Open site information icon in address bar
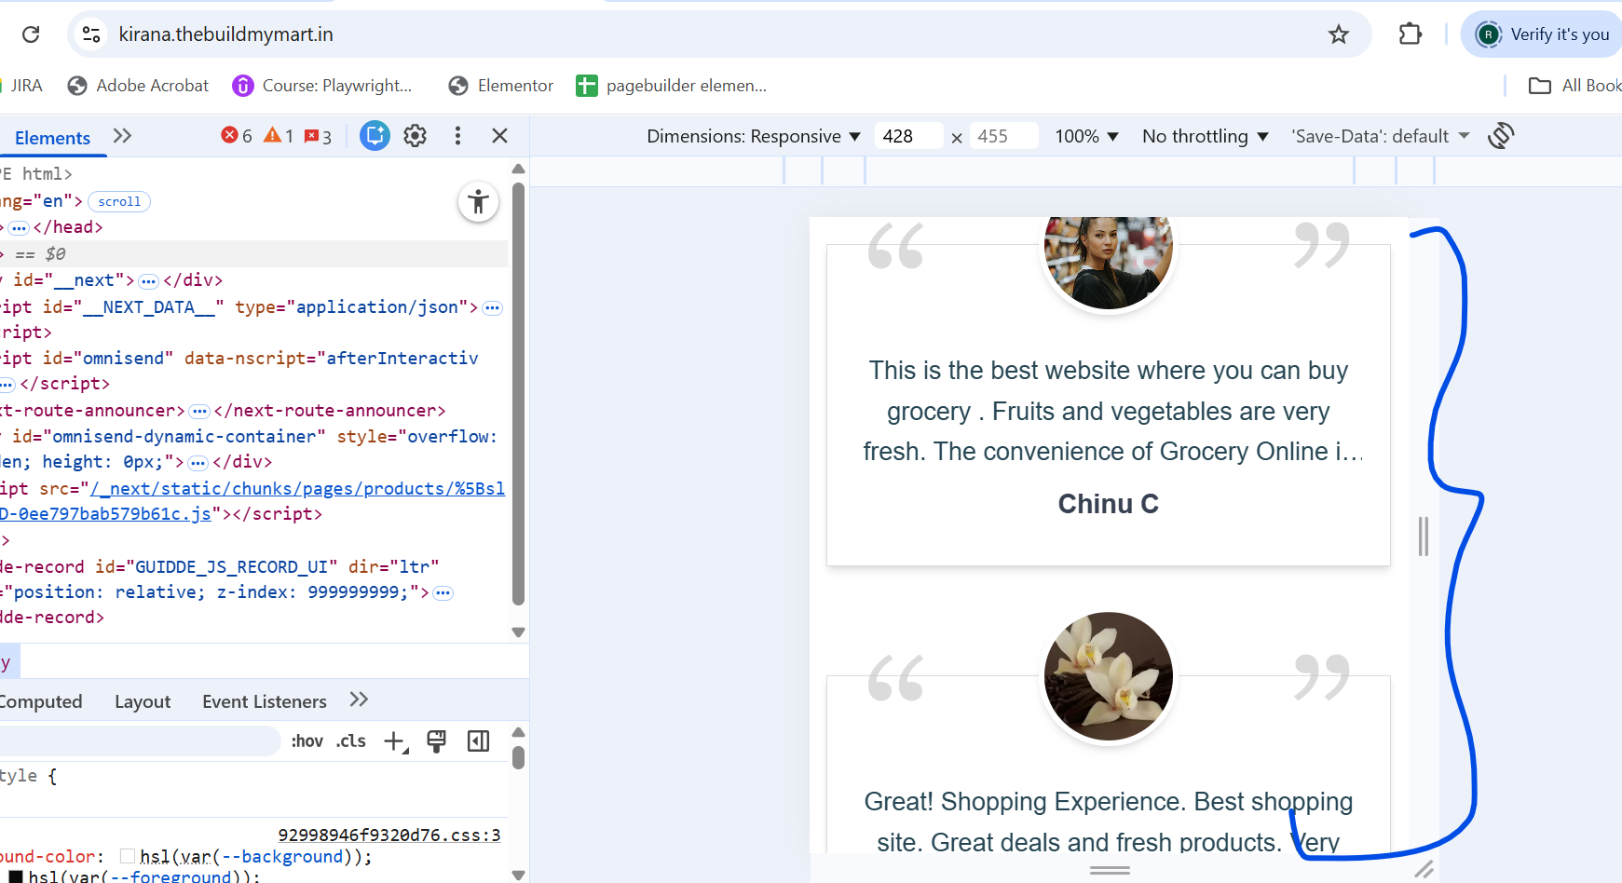This screenshot has width=1622, height=883. pyautogui.click(x=91, y=34)
